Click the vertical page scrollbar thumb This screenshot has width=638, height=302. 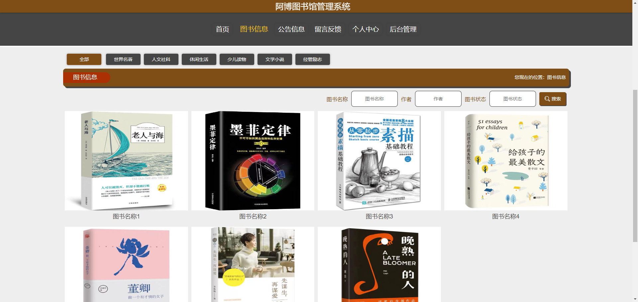pyautogui.click(x=635, y=166)
